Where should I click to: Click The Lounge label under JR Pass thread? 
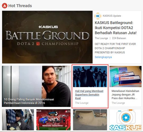pyautogui.click(x=118, y=103)
